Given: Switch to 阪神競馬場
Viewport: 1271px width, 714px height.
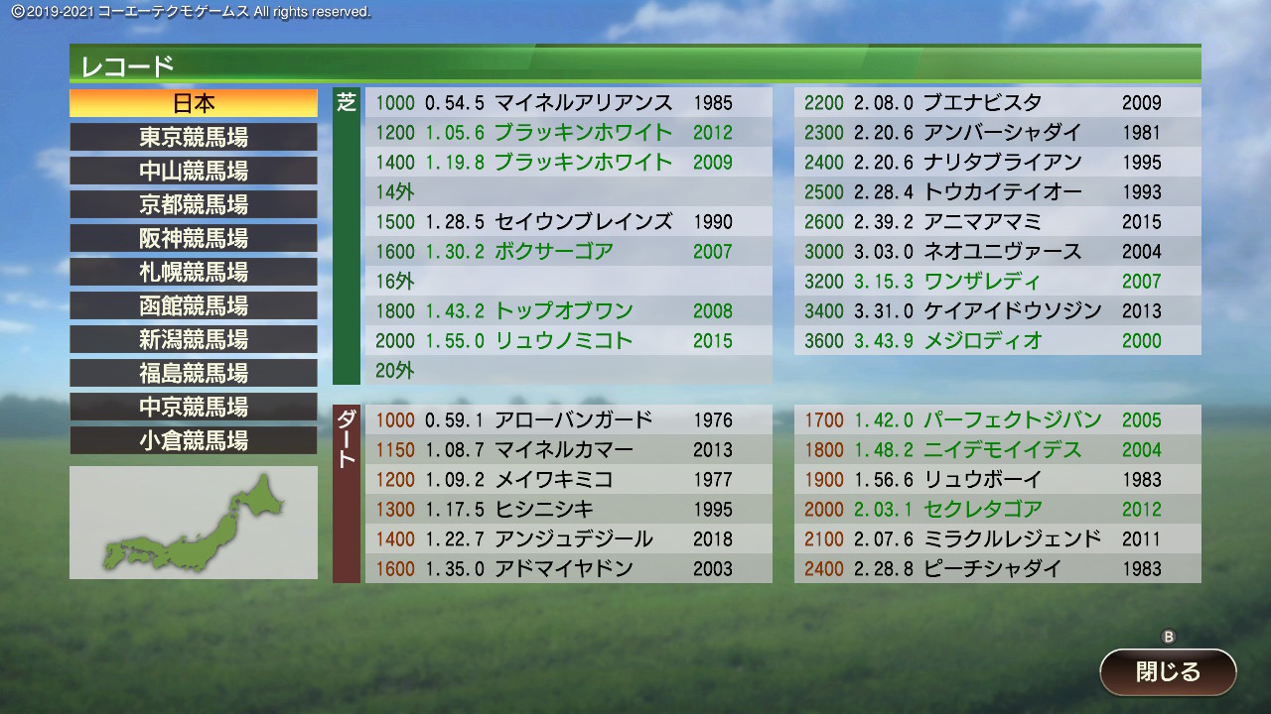Looking at the screenshot, I should [194, 238].
